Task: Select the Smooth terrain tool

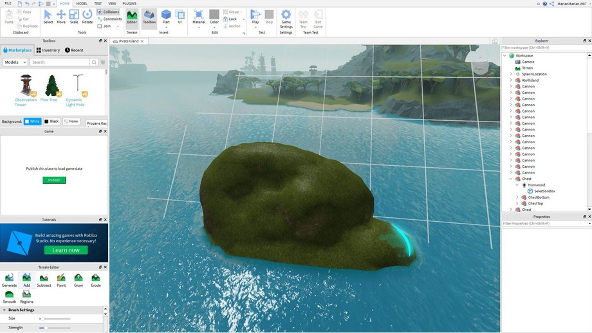Action: coord(9,296)
